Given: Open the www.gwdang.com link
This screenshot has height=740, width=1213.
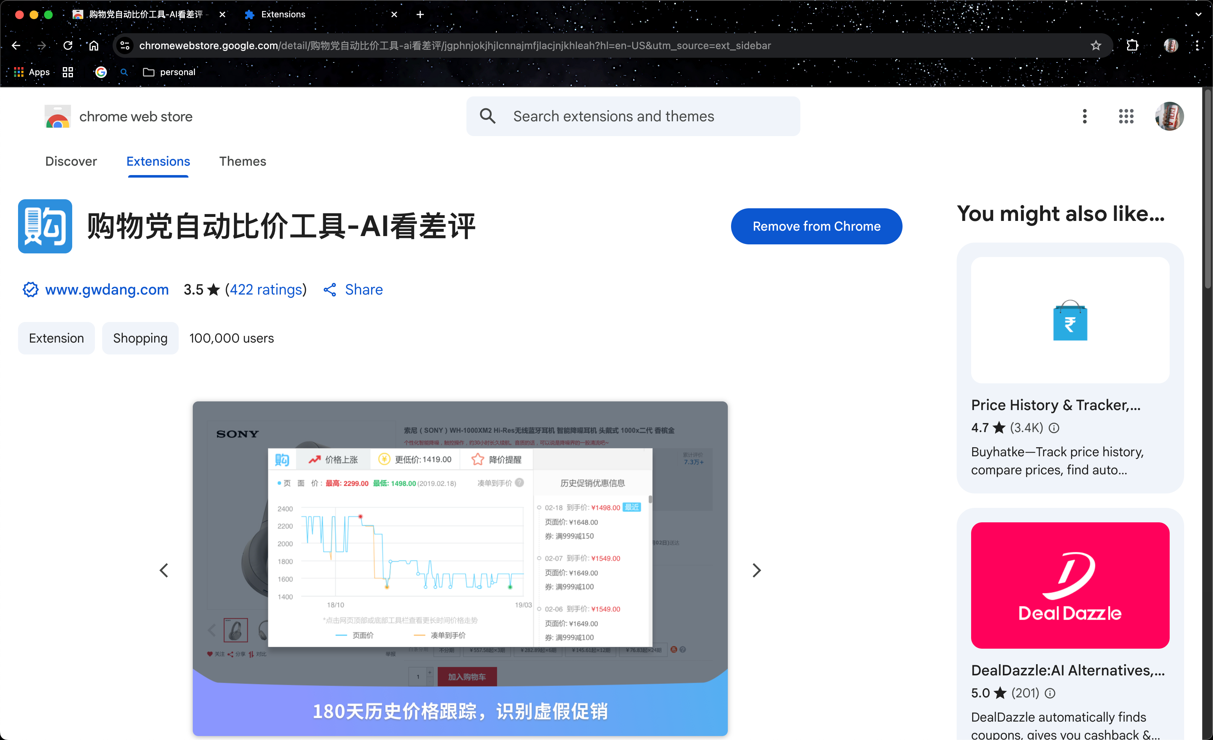Looking at the screenshot, I should [106, 290].
